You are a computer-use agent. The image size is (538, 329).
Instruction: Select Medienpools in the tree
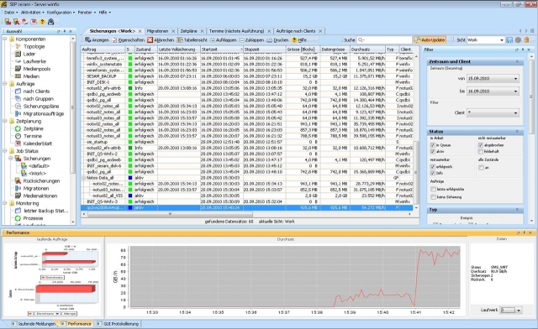(x=37, y=69)
